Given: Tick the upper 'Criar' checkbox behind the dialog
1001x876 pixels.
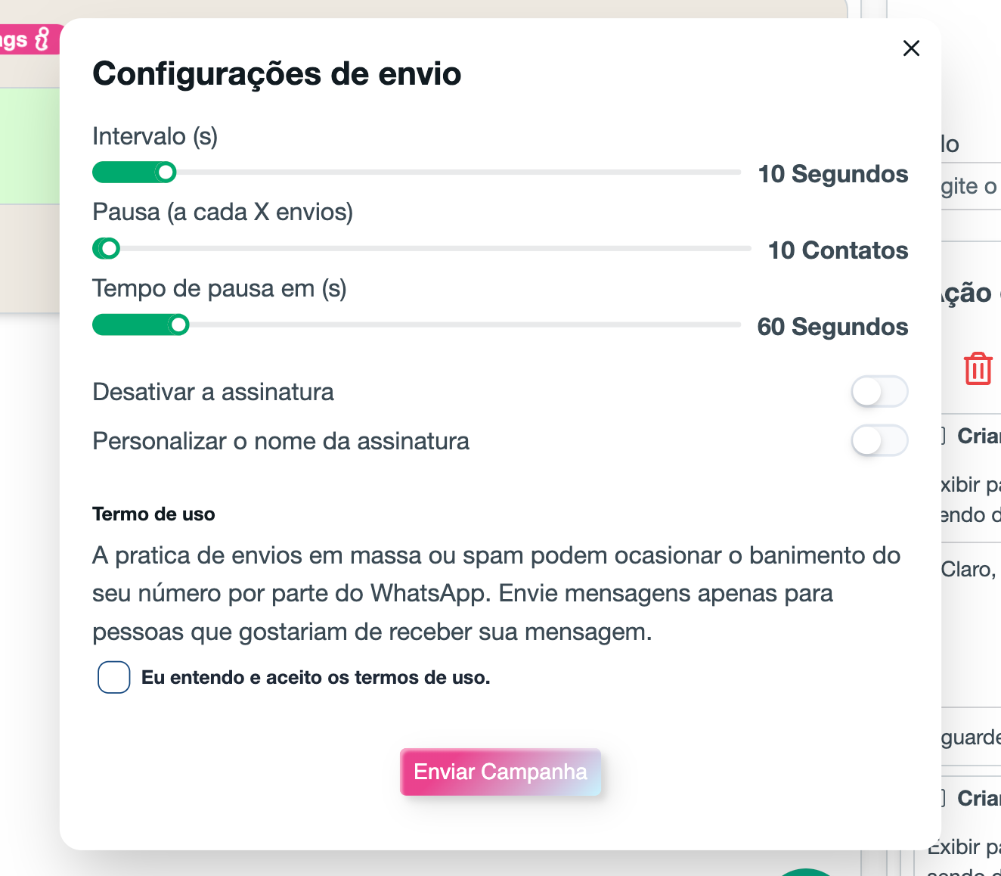Looking at the screenshot, I should 944,436.
